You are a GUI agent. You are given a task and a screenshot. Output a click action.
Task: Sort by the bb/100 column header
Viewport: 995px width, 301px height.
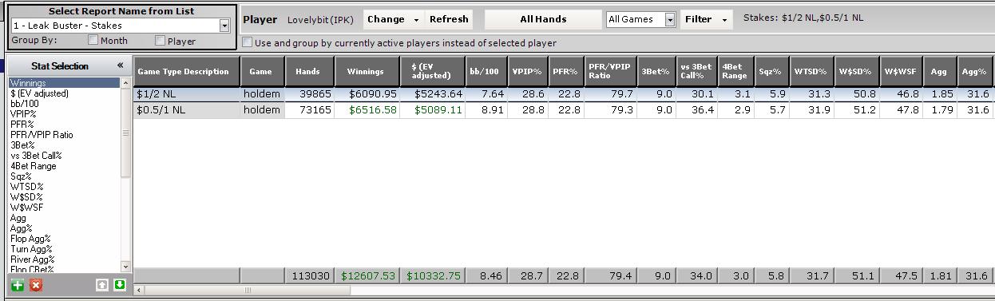click(486, 71)
